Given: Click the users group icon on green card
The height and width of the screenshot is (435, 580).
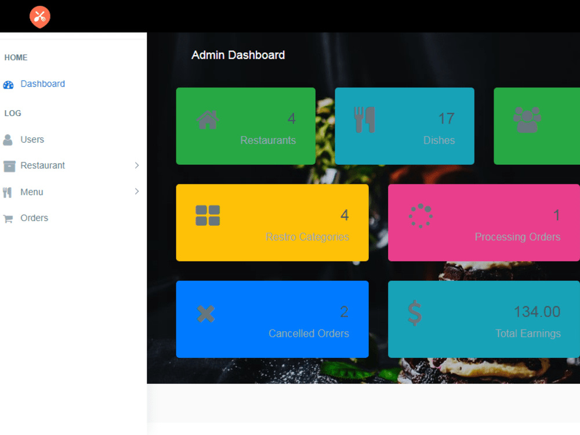Looking at the screenshot, I should (527, 119).
